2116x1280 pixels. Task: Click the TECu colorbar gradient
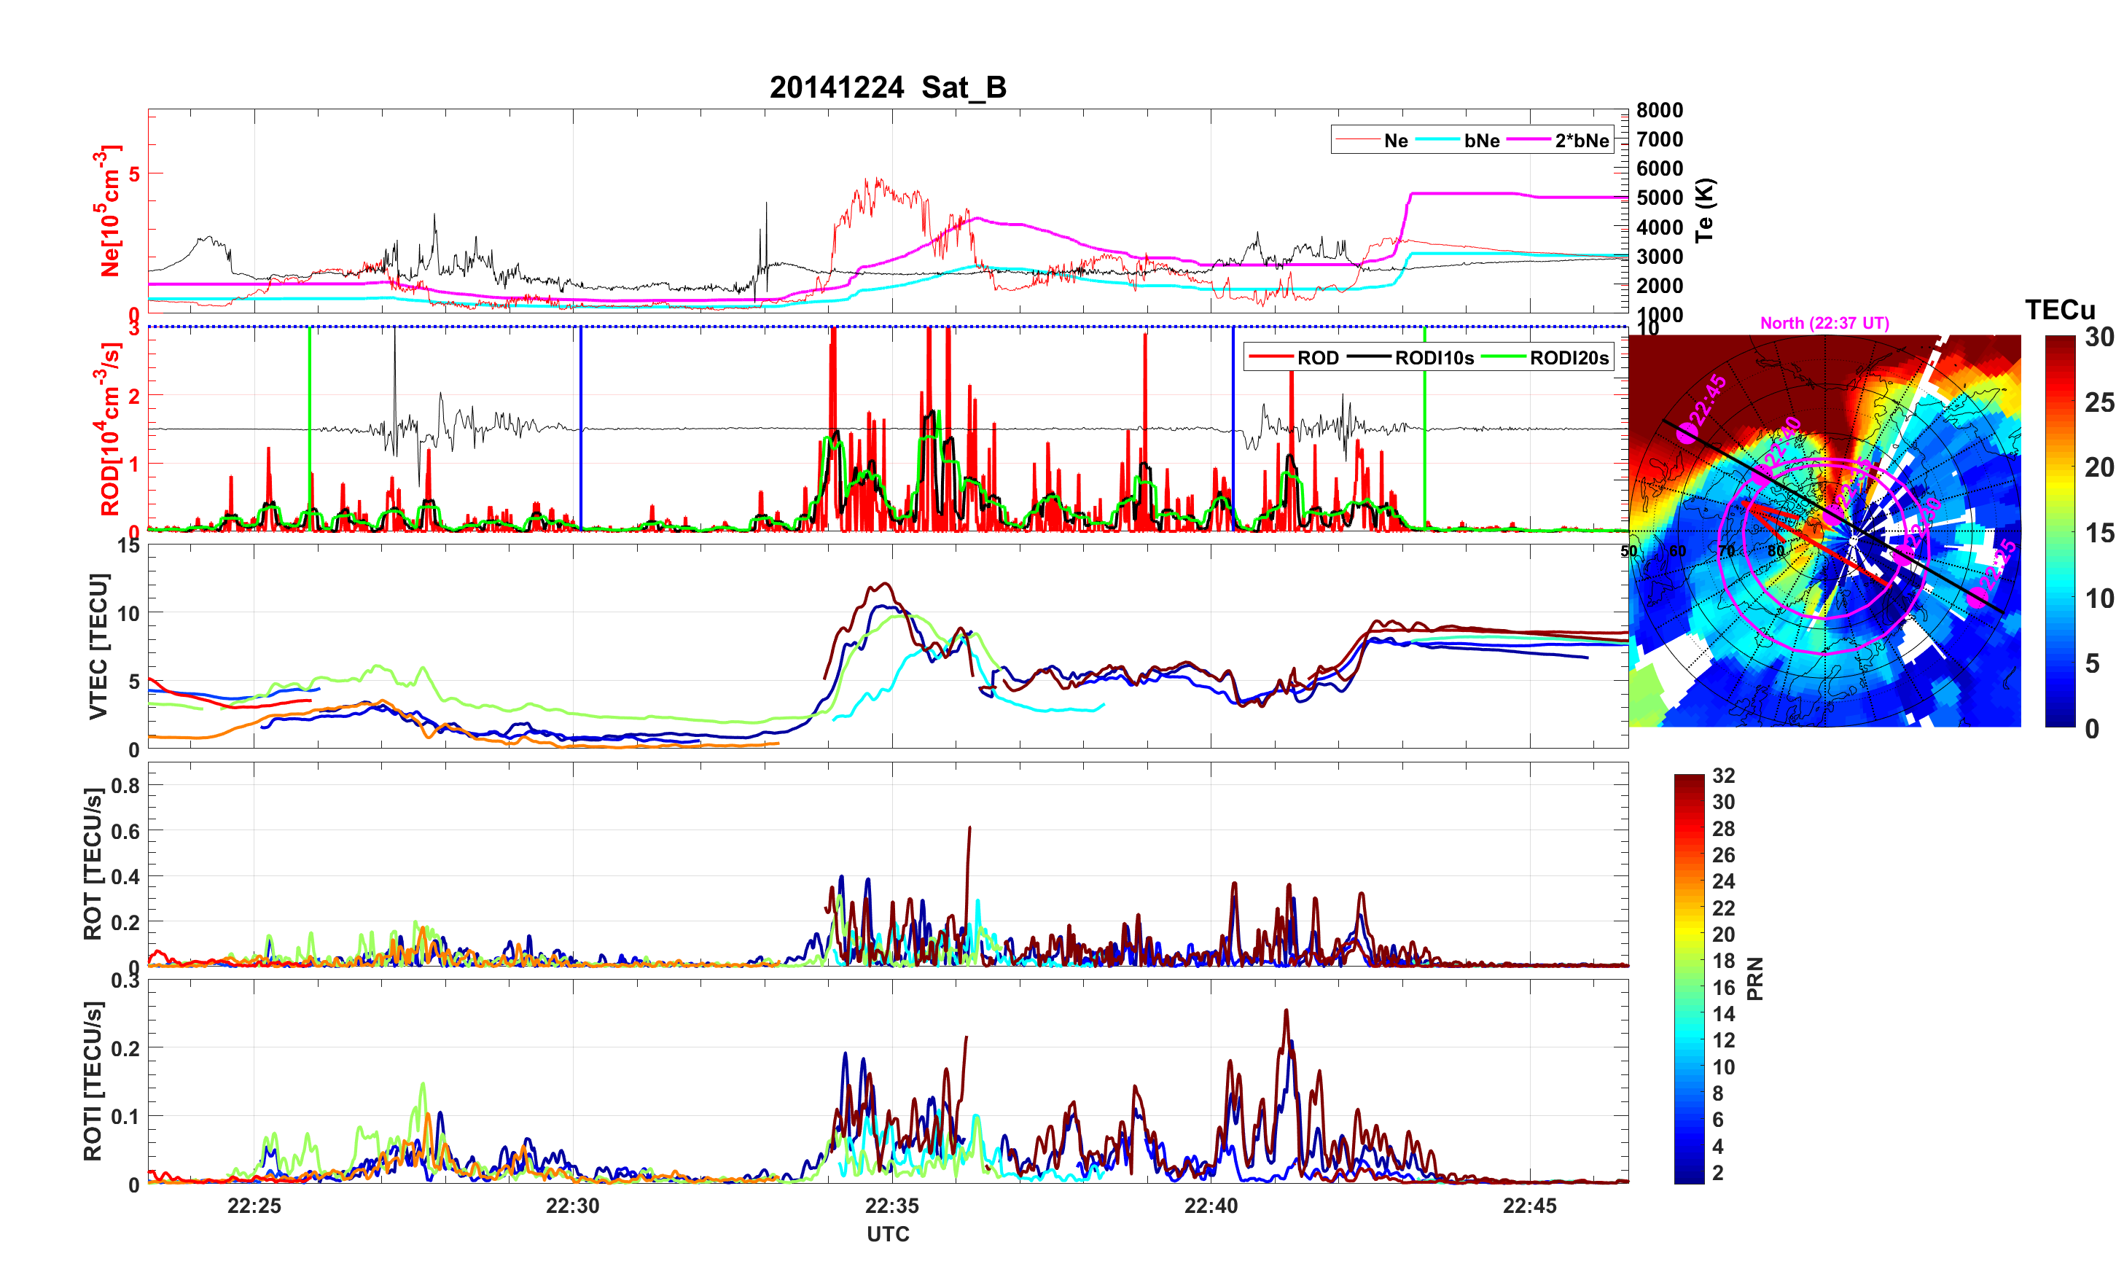(2060, 532)
